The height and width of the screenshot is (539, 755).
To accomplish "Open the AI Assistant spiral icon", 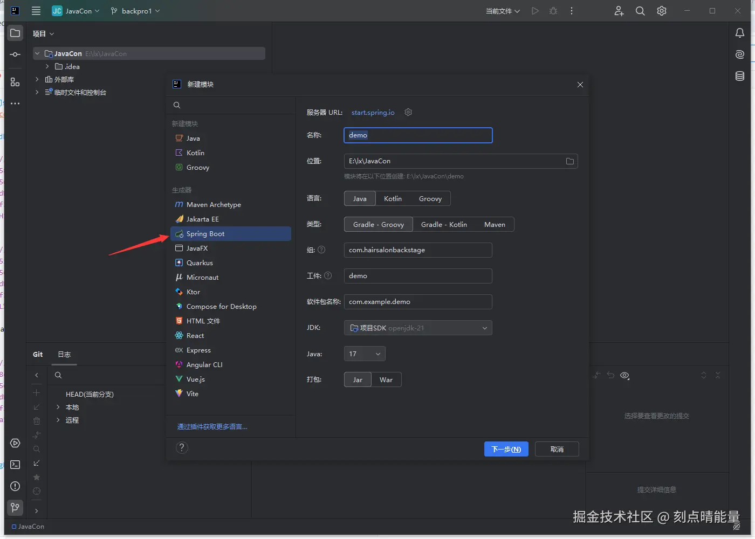I will point(740,54).
